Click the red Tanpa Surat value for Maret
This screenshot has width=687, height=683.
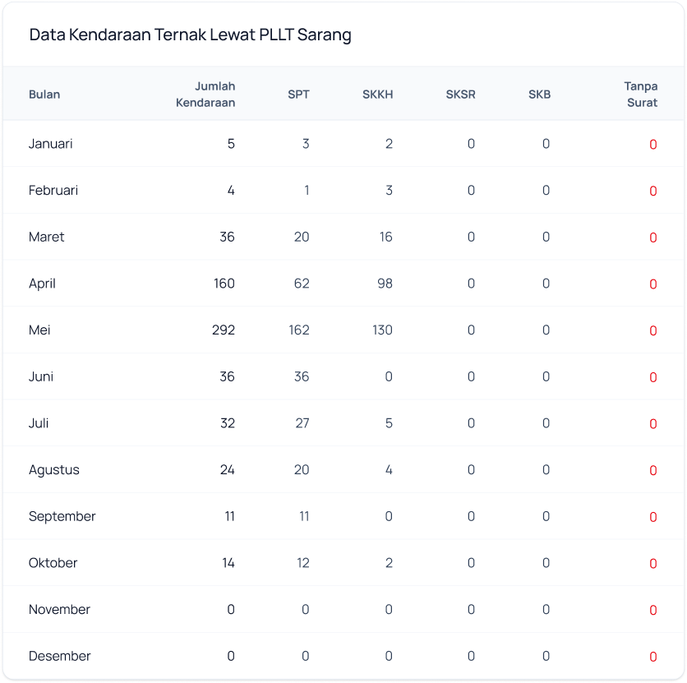(653, 238)
